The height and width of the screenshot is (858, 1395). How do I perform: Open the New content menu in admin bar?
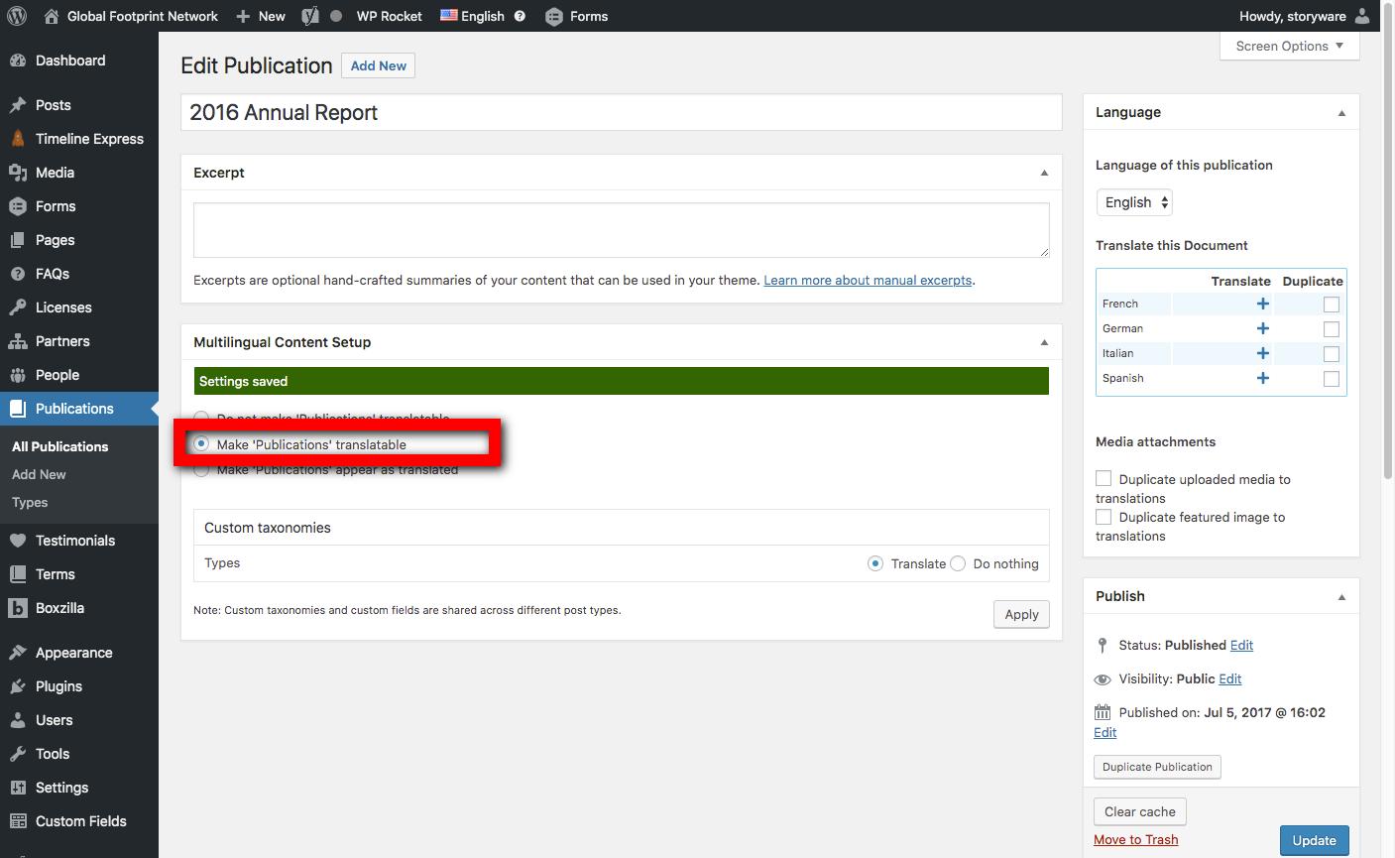[261, 16]
